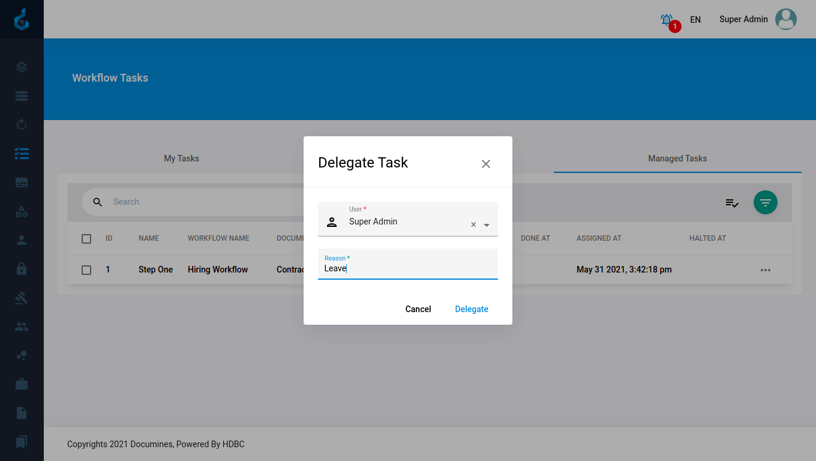816x461 pixels.
Task: Switch to the My Tasks tab
Action: coord(181,158)
